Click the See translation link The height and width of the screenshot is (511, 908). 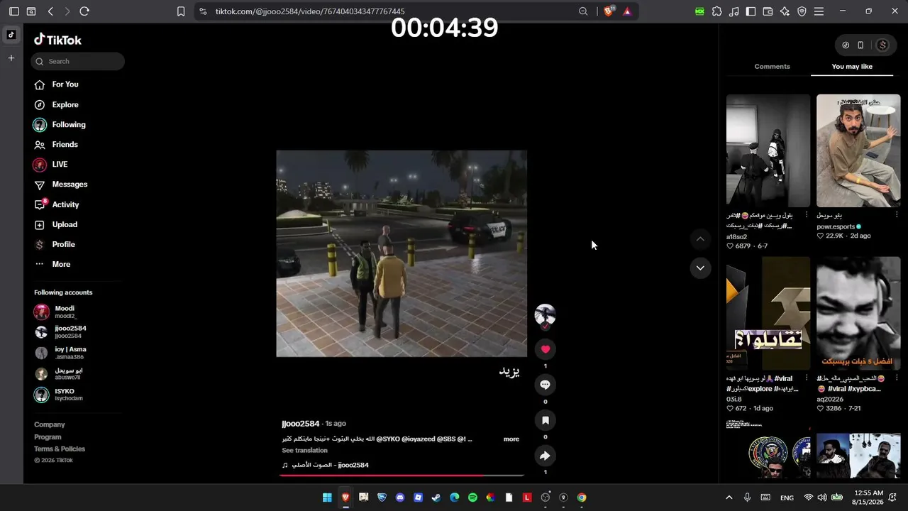[x=304, y=451]
